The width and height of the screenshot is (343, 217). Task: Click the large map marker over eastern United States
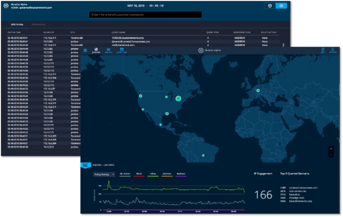179,98
